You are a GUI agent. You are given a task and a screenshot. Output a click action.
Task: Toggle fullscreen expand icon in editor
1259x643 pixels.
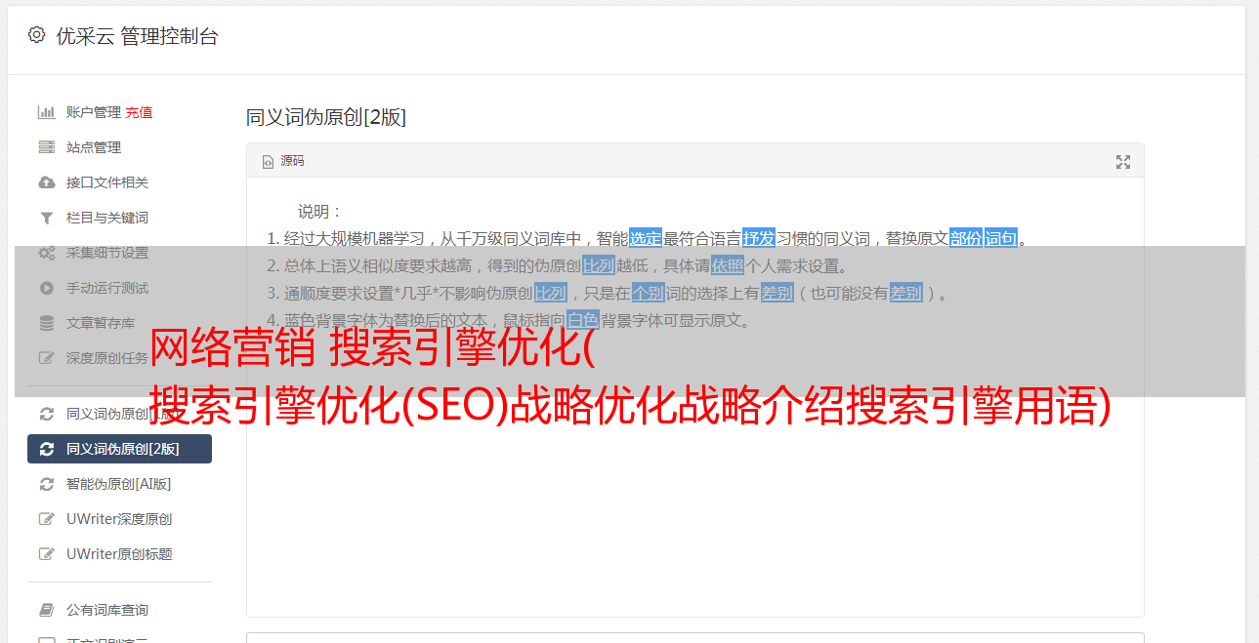click(x=1123, y=162)
